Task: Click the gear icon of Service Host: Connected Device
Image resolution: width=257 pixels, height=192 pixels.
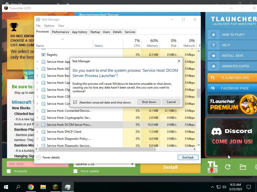Action: click(x=43, y=110)
